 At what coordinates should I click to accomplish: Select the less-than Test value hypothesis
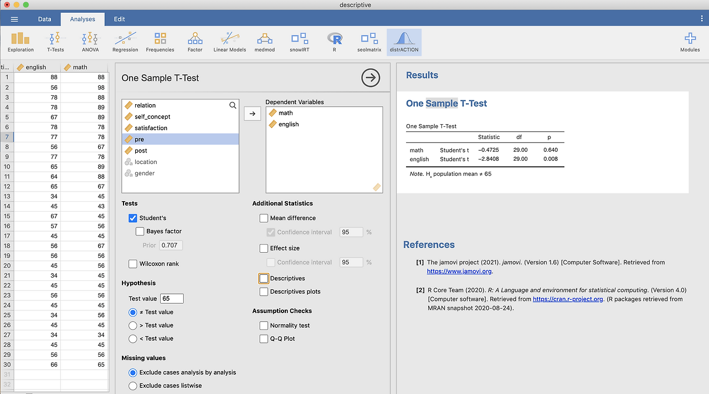[x=132, y=339]
